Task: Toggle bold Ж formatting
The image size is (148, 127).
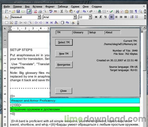Action: point(96,17)
